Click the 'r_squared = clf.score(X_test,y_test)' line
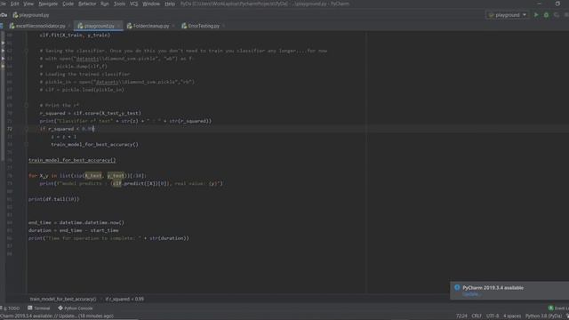This screenshot has width=569, height=320. (x=91, y=113)
